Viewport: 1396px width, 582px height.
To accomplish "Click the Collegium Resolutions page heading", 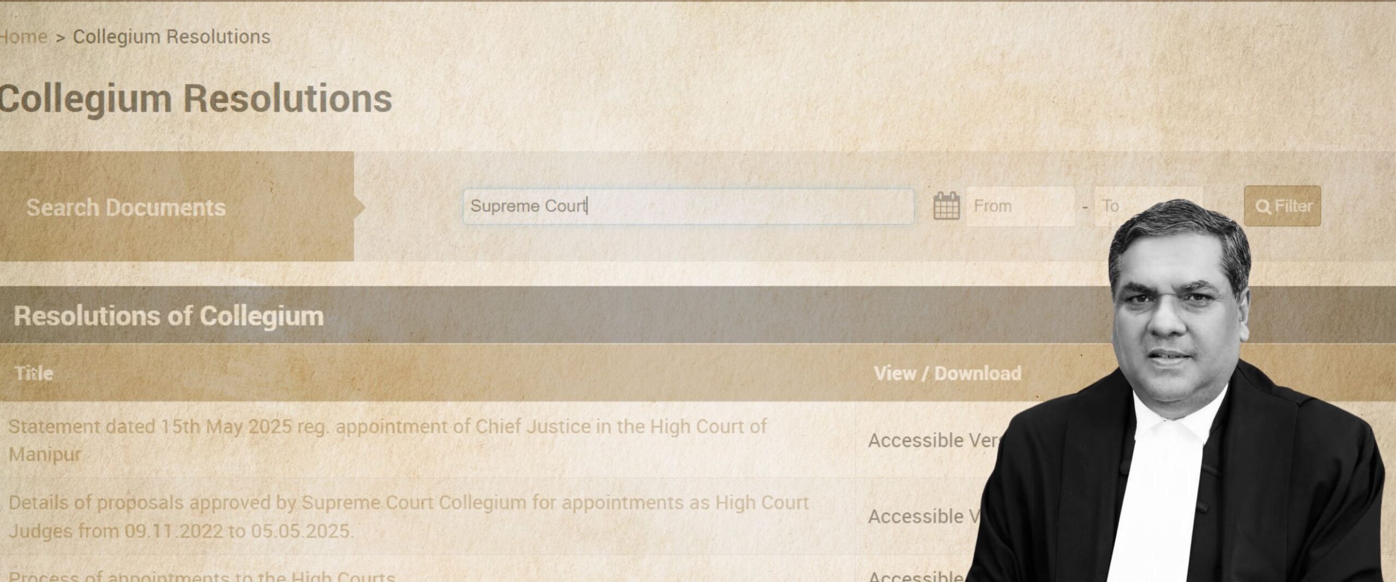I will point(195,99).
